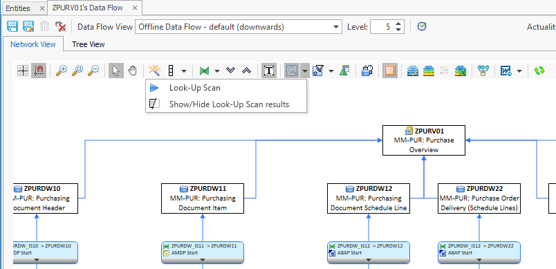Screen dimensions: 556x269
Task: Click the zoom out magnifier icon
Action: 93,71
